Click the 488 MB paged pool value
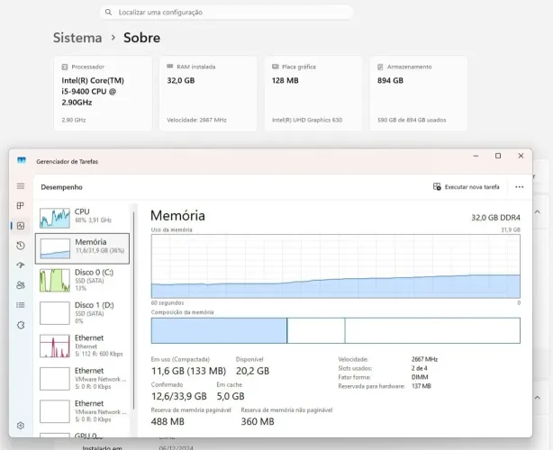Viewport: 553px width, 450px height. tap(168, 421)
